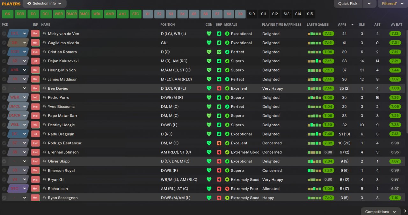Click the morale icon for Micky van de Ven
Viewport: 408px width, 215px height.
pyautogui.click(x=227, y=34)
